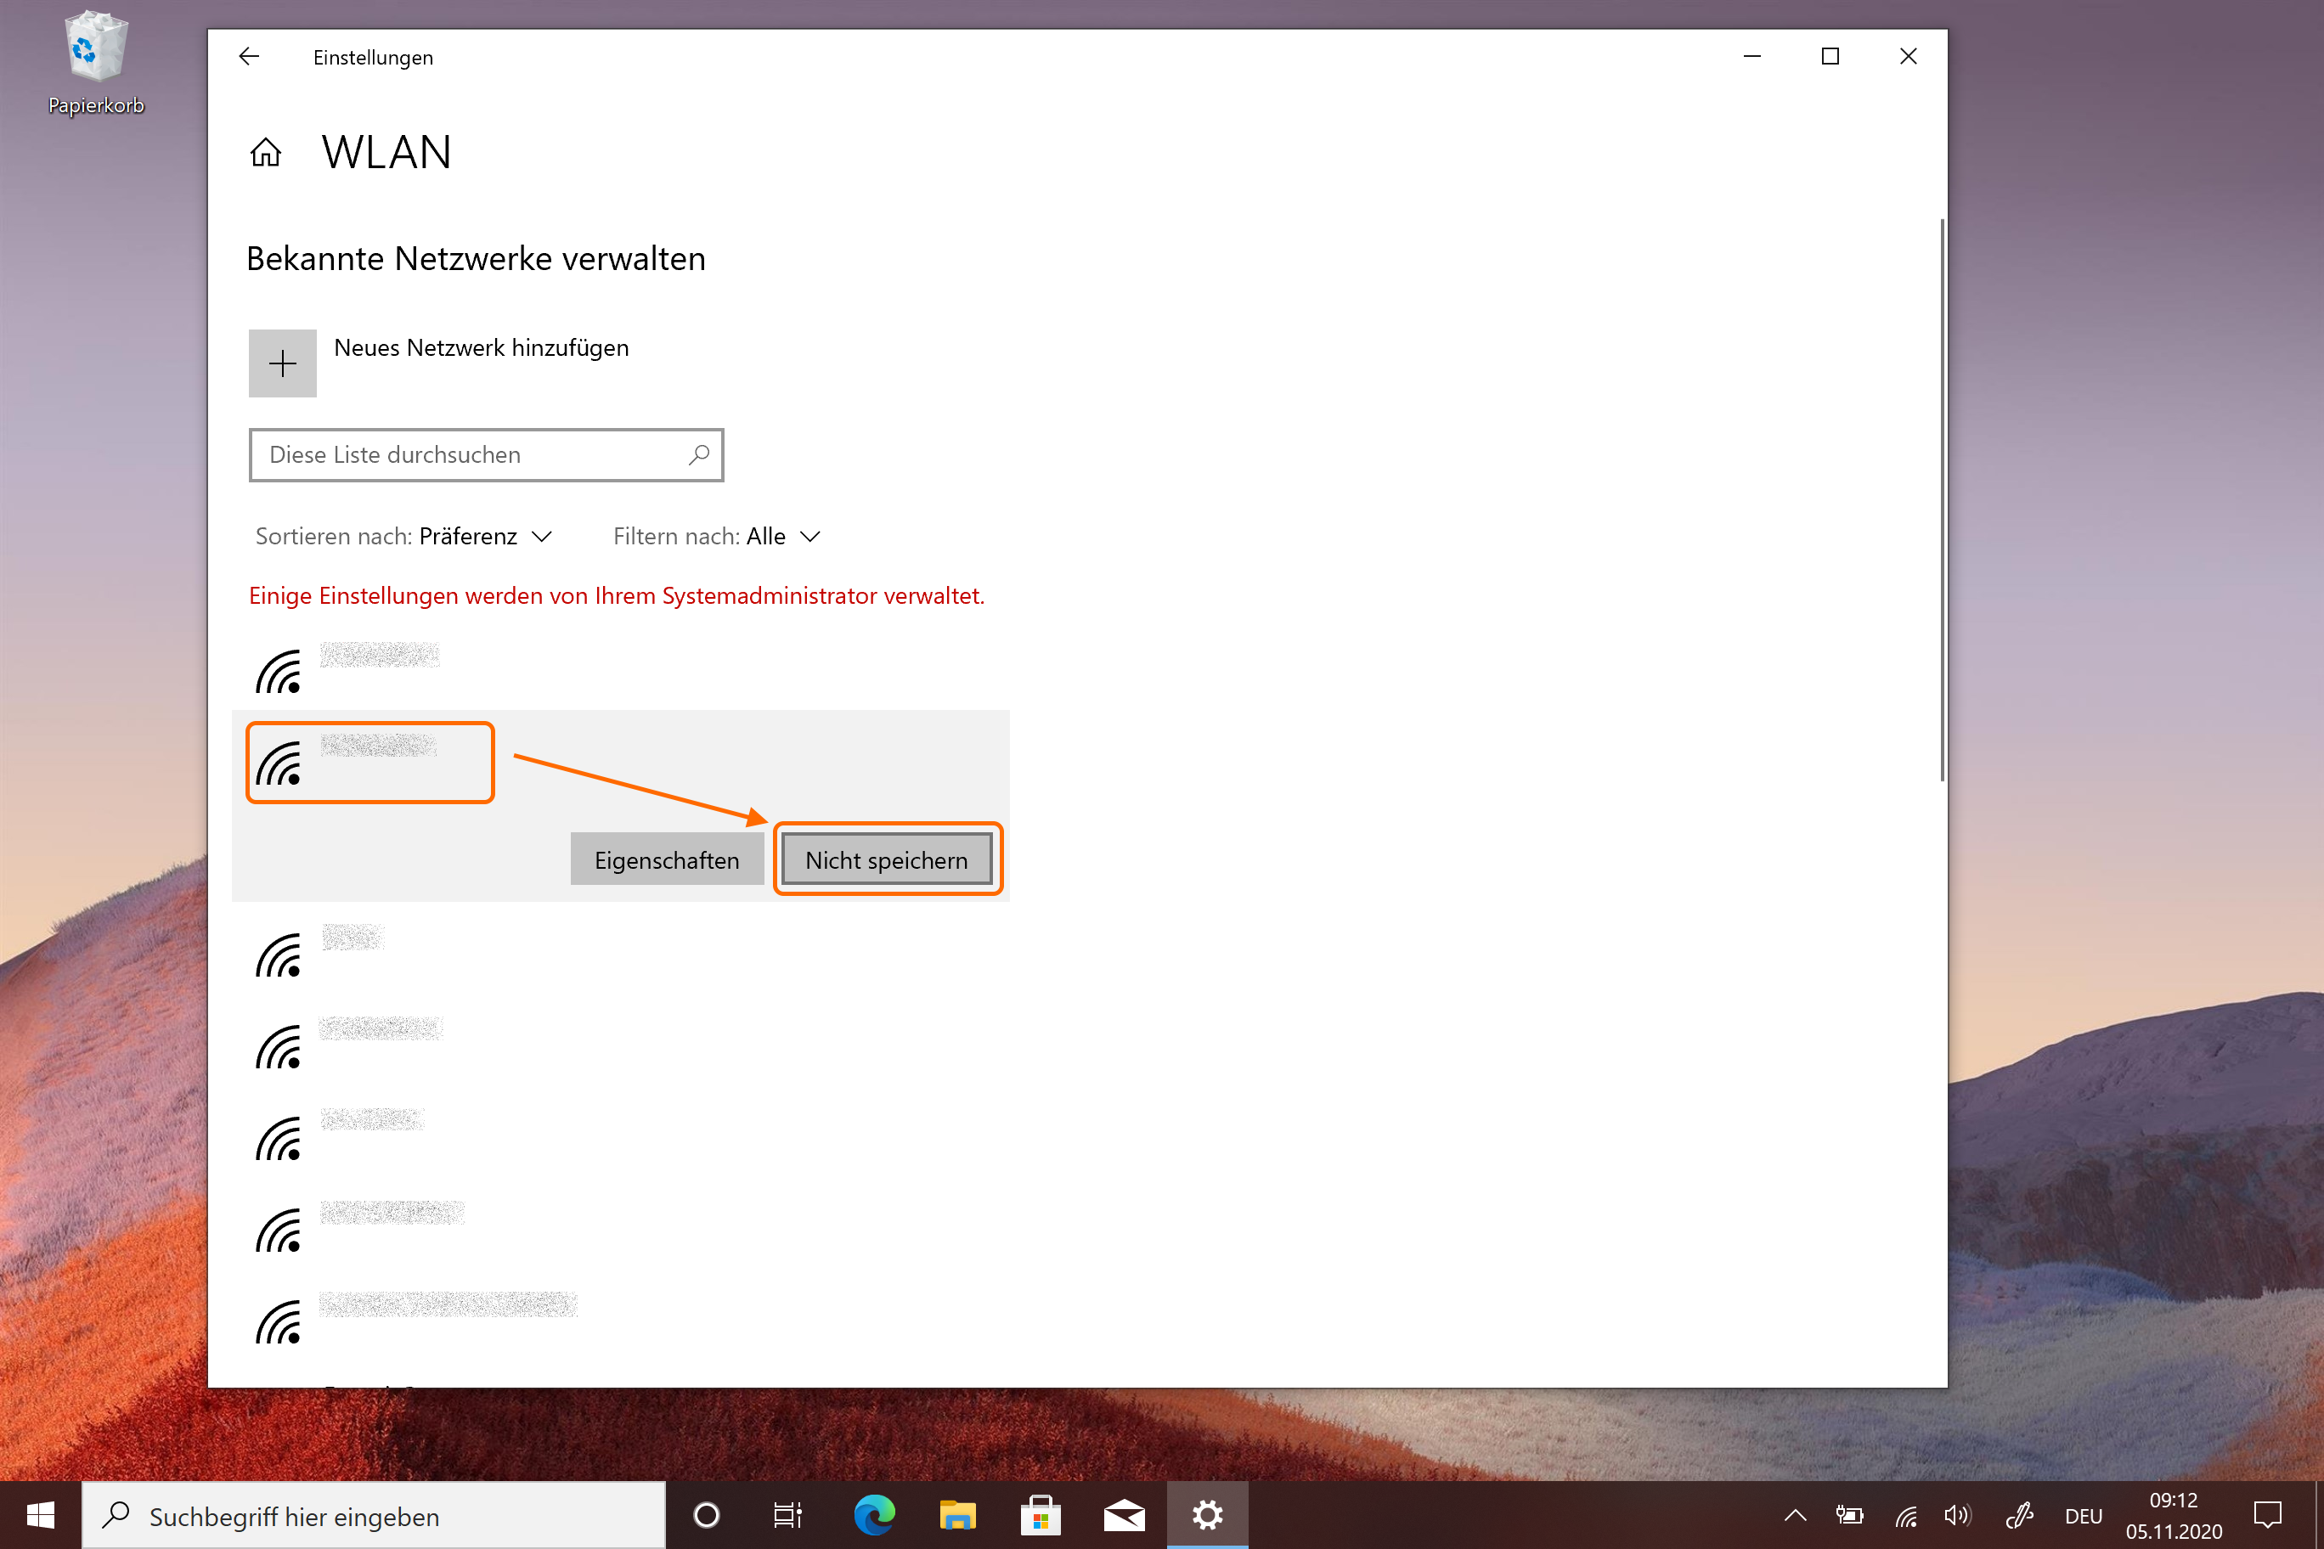Open the Mail app from taskbar
This screenshot has width=2324, height=1549.
pyautogui.click(x=1124, y=1514)
